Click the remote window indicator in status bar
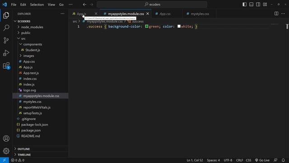Image resolution: width=289 pixels, height=163 pixels. pyautogui.click(x=4, y=160)
